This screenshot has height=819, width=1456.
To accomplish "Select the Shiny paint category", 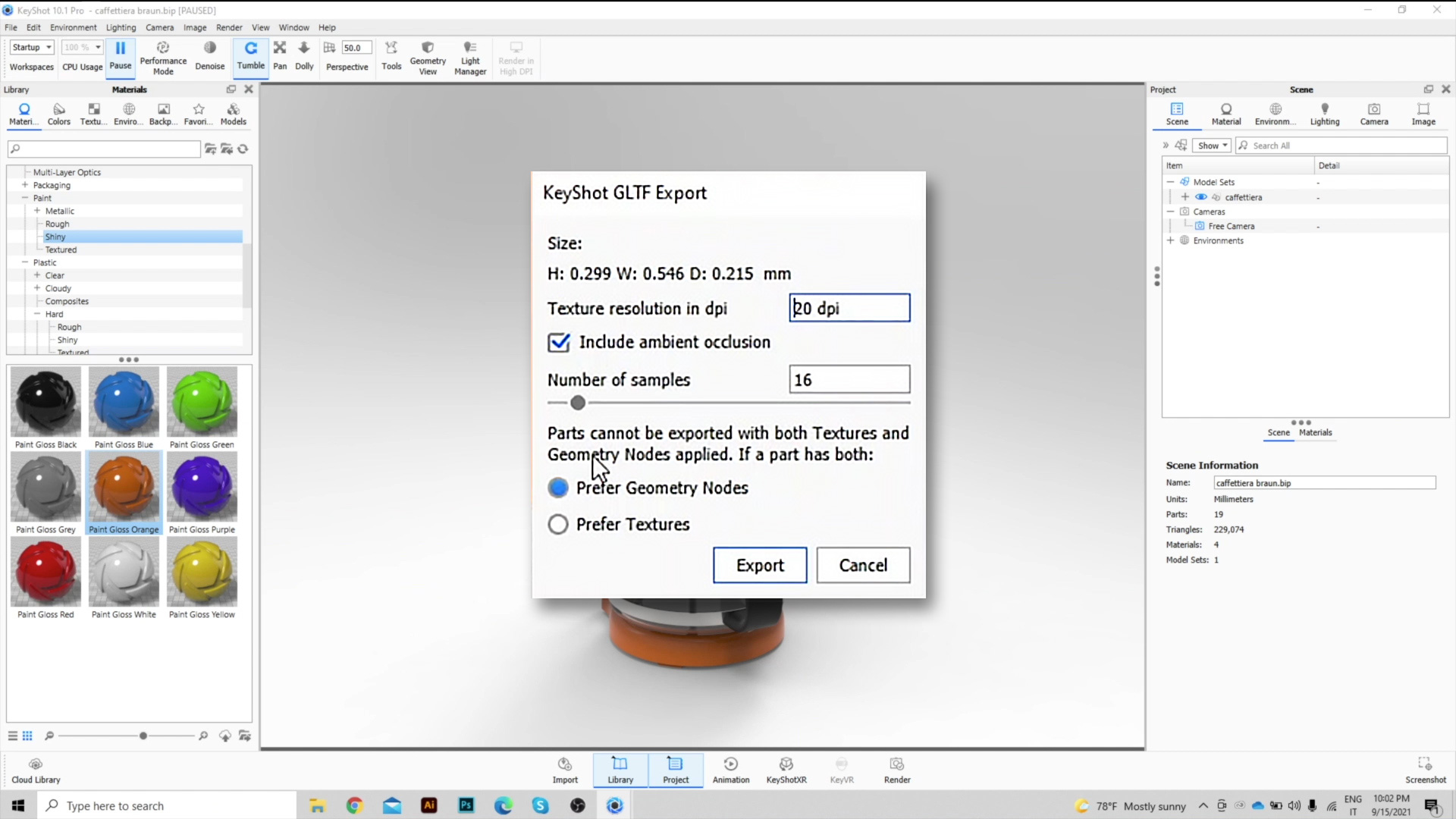I will coord(143,237).
